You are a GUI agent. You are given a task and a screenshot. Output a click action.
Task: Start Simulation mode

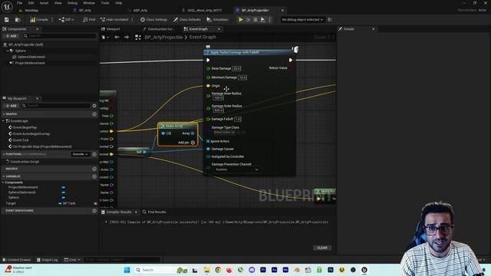[x=217, y=20]
